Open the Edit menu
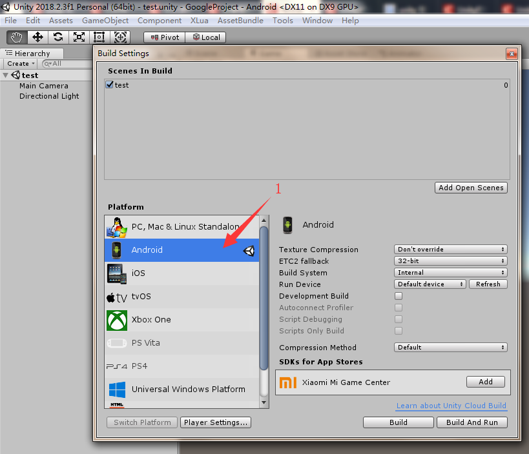Screen dimensions: 529x454 click(x=33, y=21)
